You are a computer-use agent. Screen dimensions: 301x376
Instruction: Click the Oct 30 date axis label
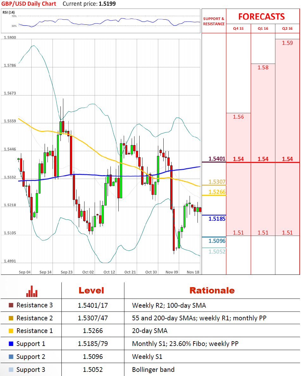tap(151, 272)
